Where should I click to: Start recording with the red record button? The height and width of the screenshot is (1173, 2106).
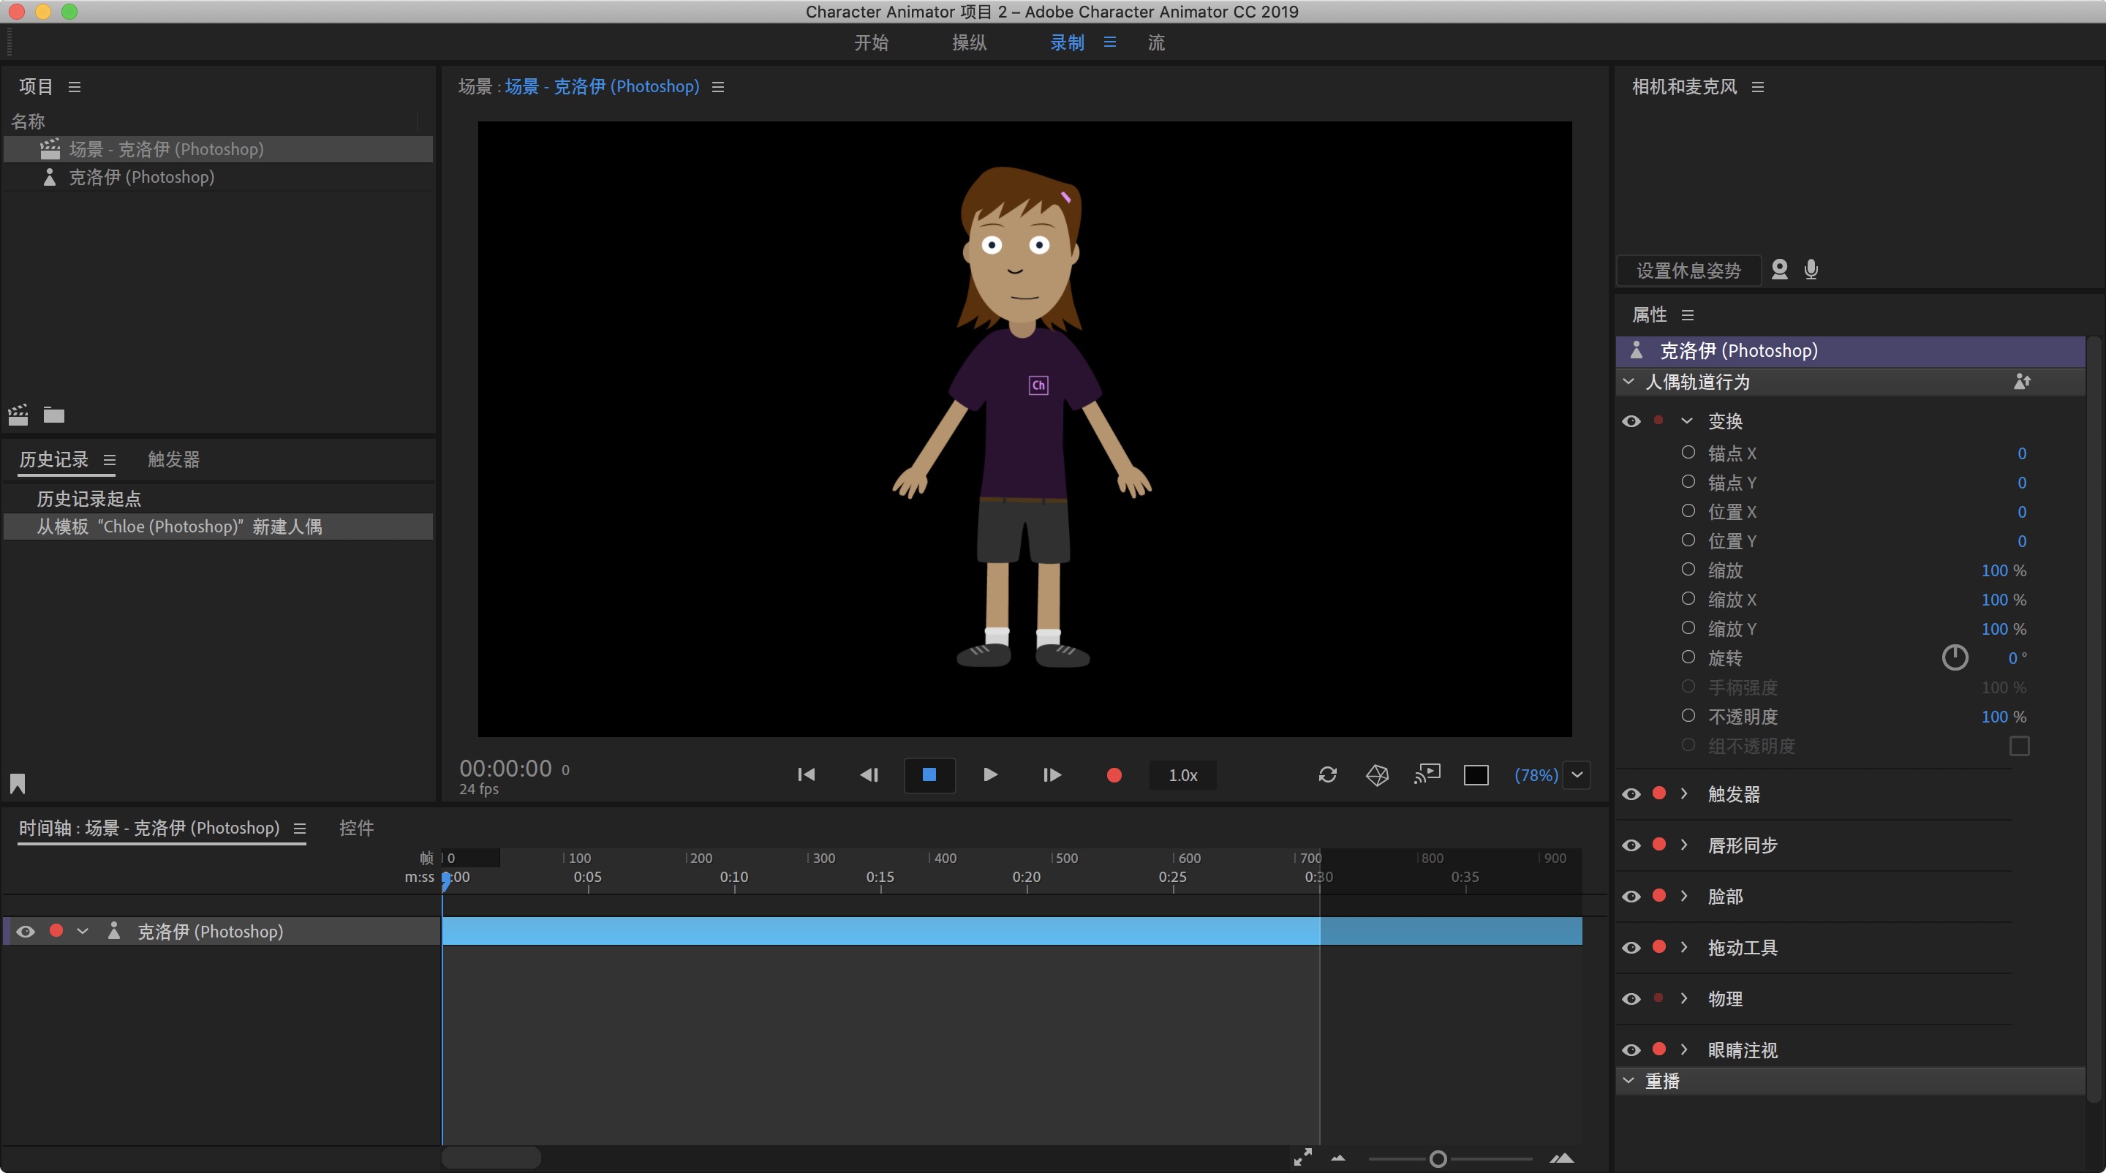pos(1114,775)
